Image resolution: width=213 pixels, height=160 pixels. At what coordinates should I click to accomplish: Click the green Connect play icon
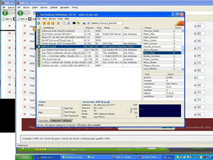tap(38, 23)
